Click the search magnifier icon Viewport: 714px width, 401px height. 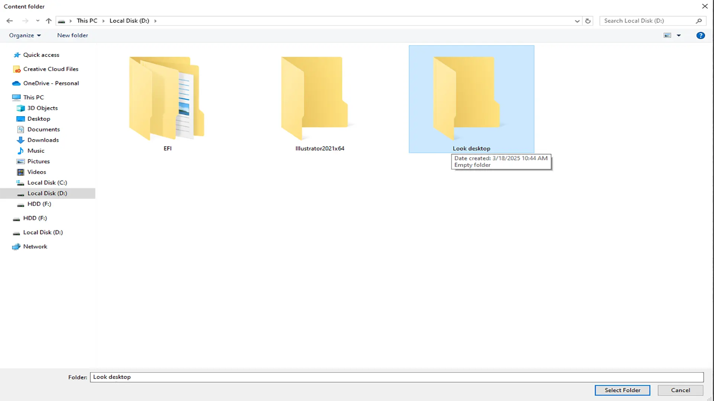[x=699, y=21]
